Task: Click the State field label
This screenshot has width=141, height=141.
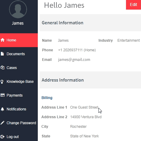Action: click(x=46, y=136)
